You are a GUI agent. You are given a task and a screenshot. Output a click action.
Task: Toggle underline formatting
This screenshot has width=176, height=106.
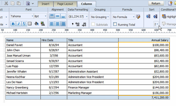24,24
